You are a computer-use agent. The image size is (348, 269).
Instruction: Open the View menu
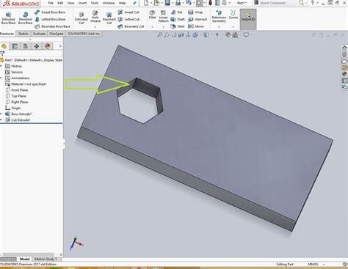(70, 3)
